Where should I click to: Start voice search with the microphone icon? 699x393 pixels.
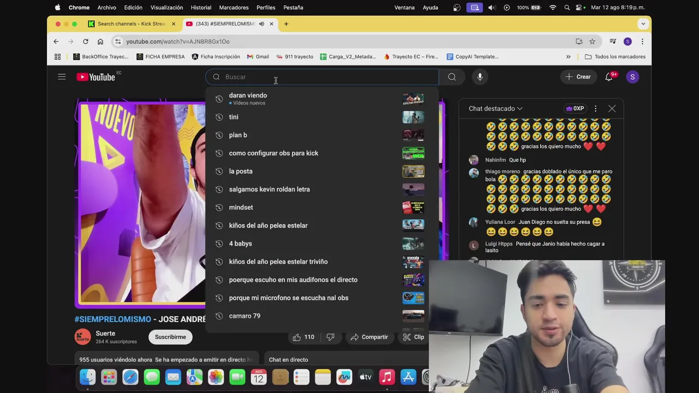click(480, 77)
